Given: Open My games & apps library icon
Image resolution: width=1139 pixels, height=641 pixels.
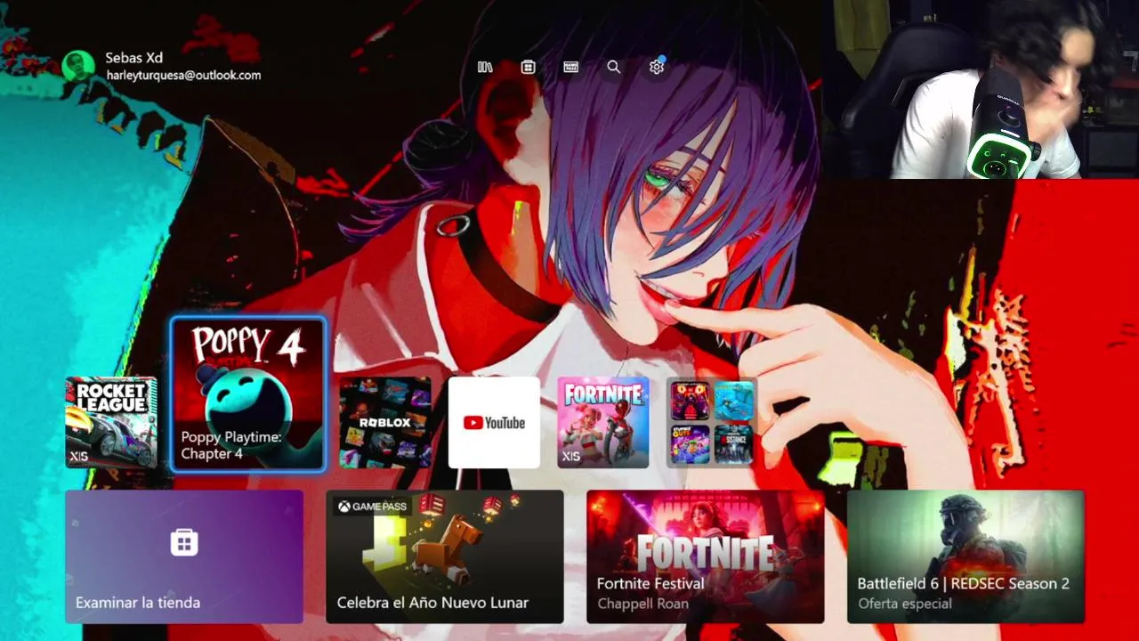Looking at the screenshot, I should click(485, 67).
